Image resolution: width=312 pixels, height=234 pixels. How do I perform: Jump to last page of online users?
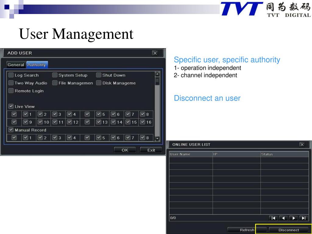pos(303,218)
